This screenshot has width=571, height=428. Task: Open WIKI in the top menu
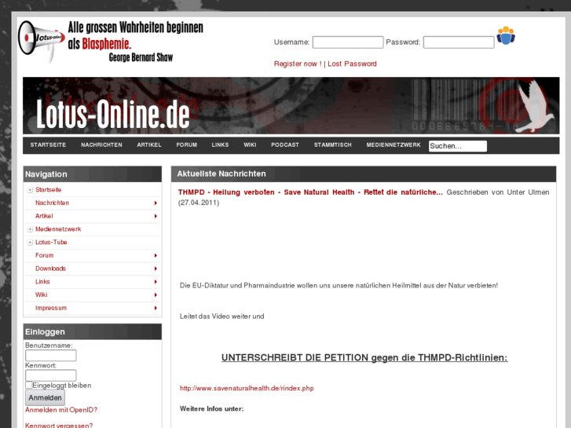tap(251, 145)
